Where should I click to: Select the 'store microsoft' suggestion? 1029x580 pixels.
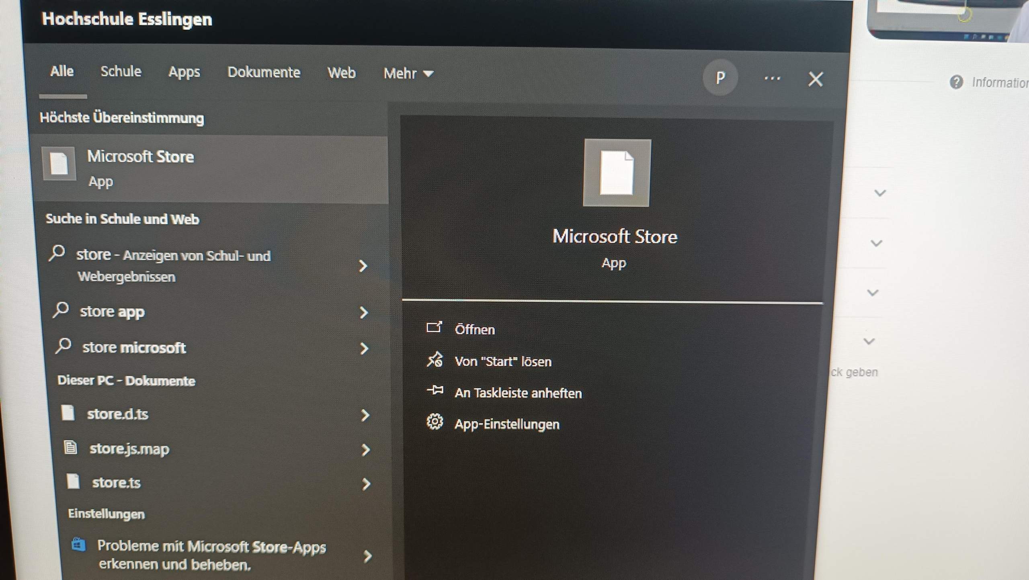coord(134,348)
